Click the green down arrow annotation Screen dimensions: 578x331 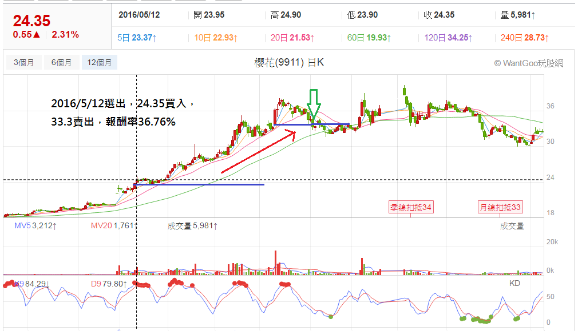click(x=314, y=104)
